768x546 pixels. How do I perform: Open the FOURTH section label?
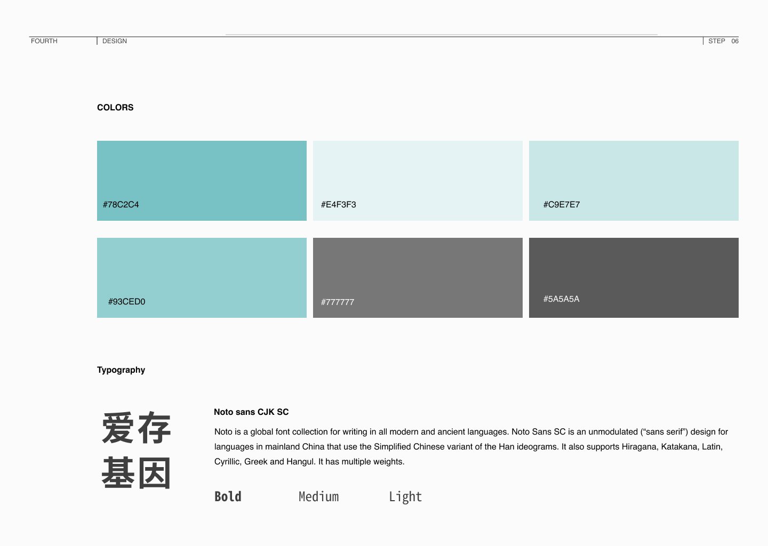pos(44,41)
